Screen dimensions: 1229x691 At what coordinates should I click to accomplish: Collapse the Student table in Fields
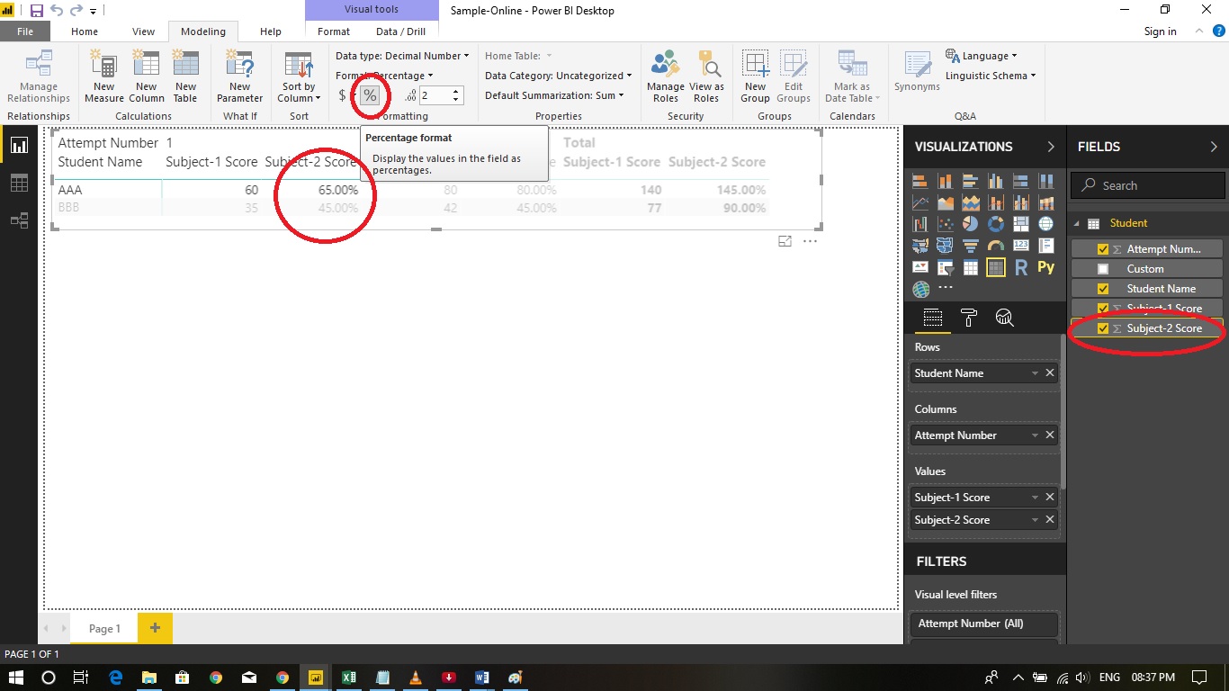[1076, 223]
